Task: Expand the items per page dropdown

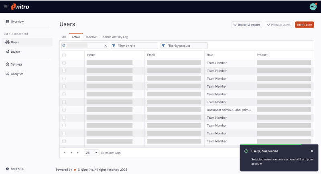Action: point(92,153)
